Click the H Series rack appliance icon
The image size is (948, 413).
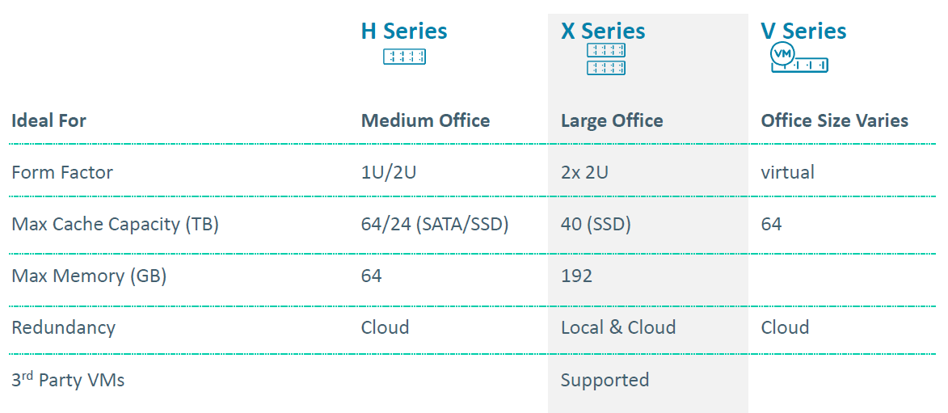click(404, 57)
